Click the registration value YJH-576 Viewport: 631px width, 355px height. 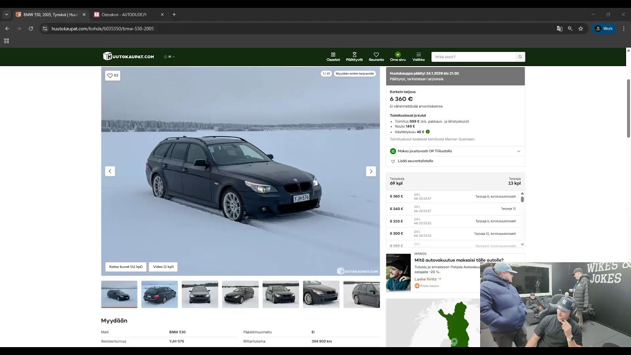[x=176, y=341]
